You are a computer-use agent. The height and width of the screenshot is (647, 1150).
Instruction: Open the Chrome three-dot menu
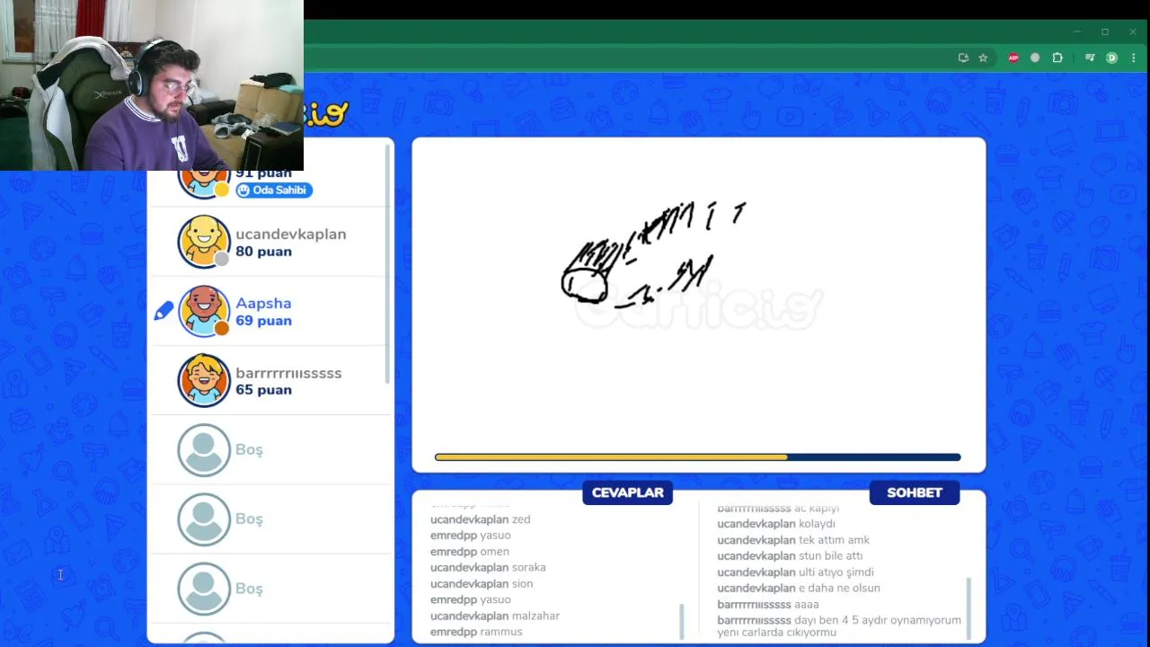coord(1133,58)
